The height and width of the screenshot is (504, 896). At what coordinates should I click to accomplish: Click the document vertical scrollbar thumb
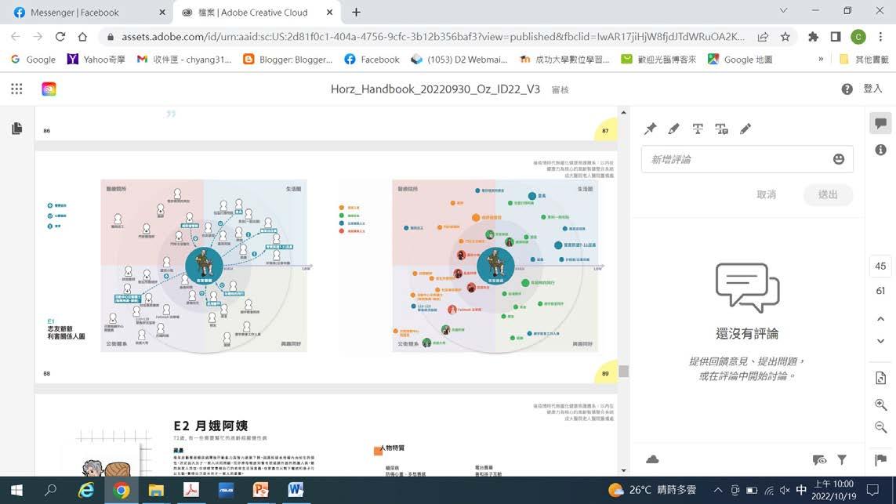tap(623, 372)
